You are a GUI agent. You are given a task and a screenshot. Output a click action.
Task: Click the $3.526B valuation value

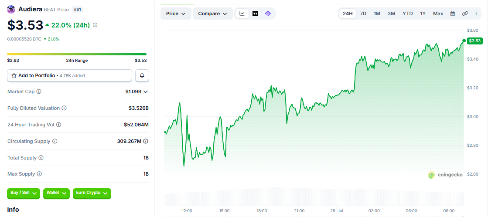click(x=139, y=108)
